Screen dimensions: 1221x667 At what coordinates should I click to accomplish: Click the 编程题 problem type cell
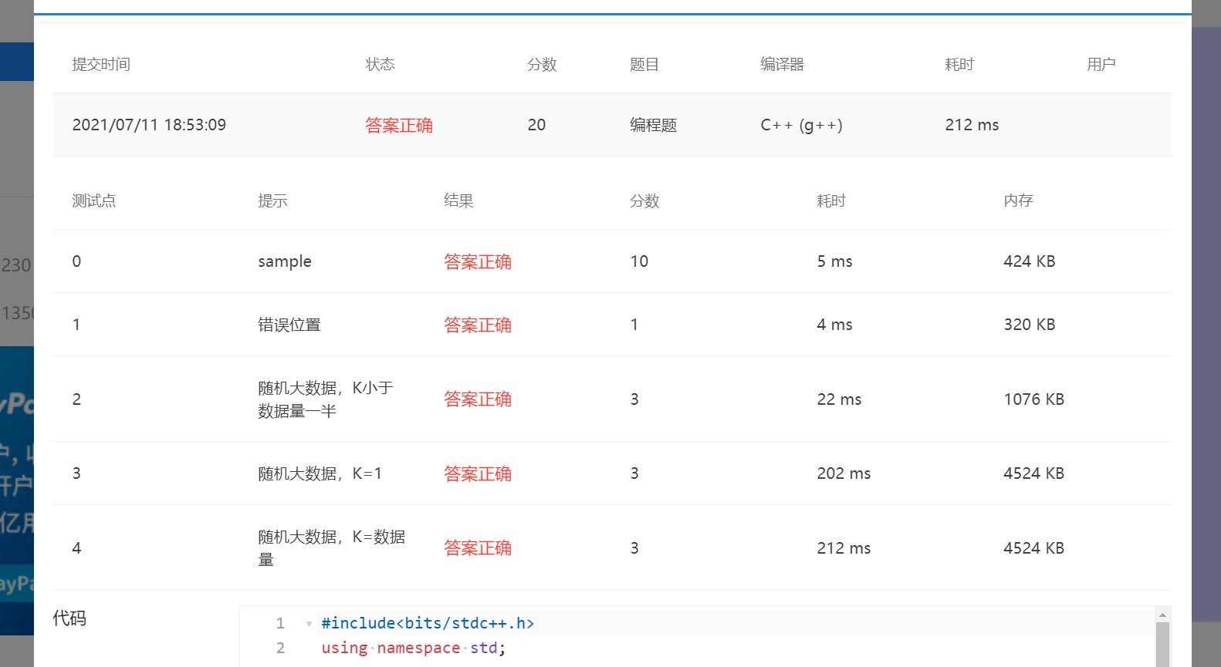click(653, 125)
